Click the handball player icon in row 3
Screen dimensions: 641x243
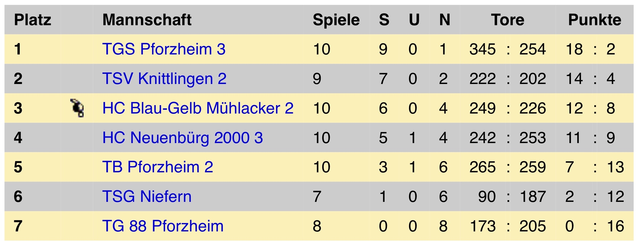pos(77,108)
